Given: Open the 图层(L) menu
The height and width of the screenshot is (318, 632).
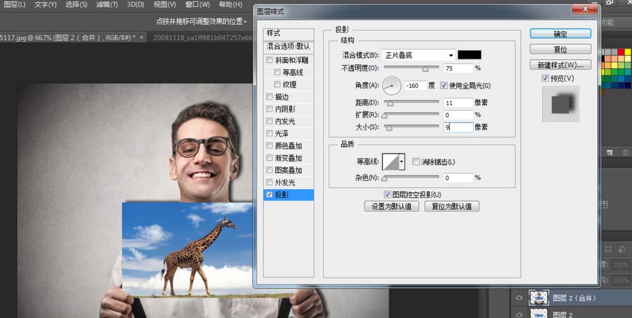Looking at the screenshot, I should pyautogui.click(x=15, y=5).
